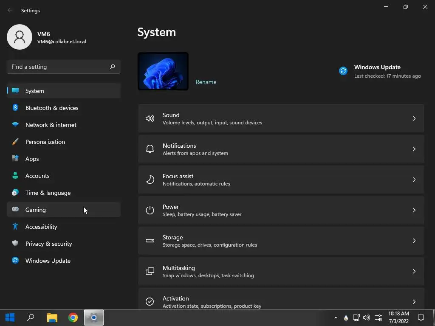Click the network icon in system tray

tap(356, 318)
